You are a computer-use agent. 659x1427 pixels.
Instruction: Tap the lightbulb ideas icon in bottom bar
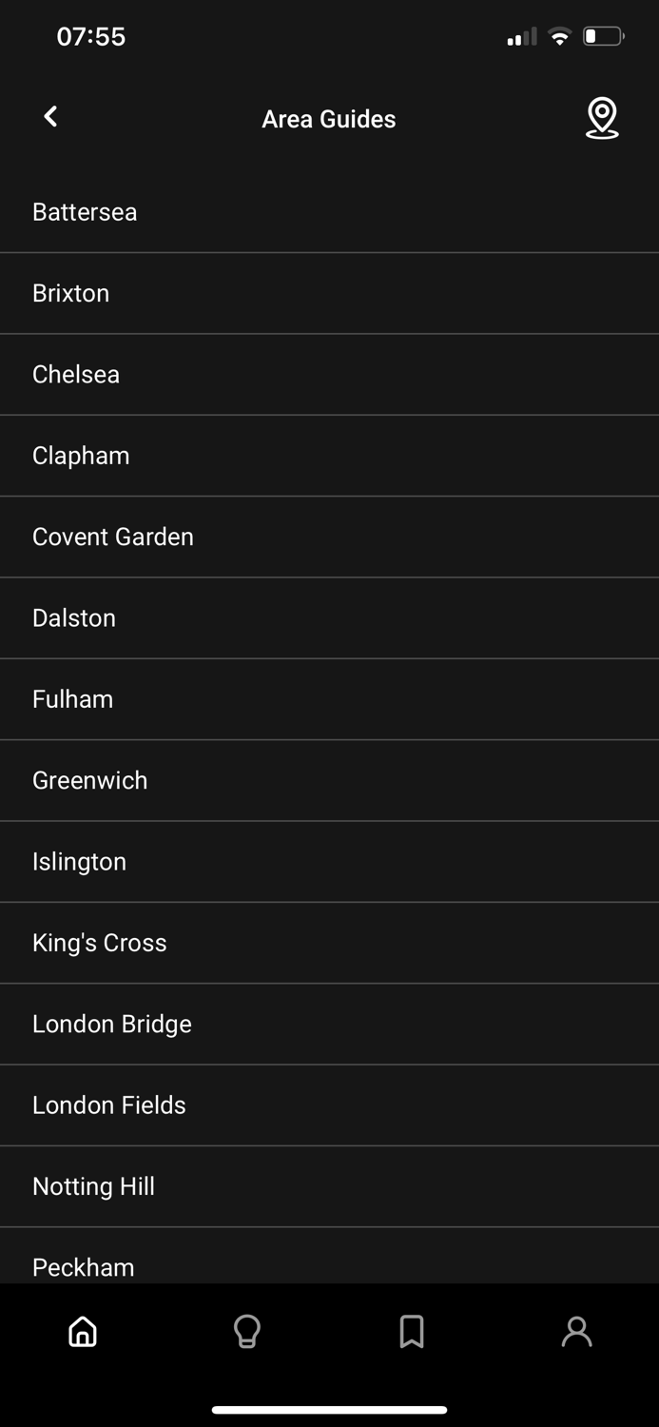click(x=247, y=1332)
